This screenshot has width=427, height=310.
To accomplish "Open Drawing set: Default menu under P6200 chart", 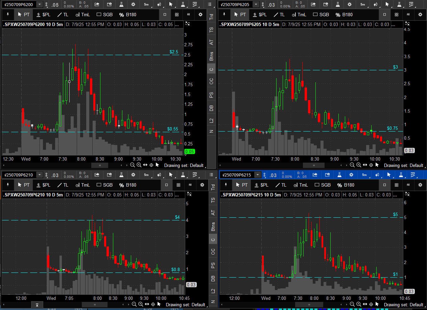I will pyautogui.click(x=186, y=165).
